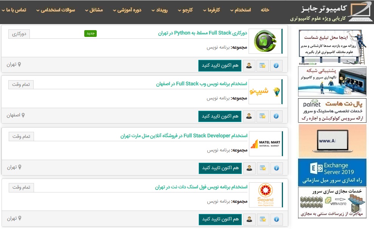
Task: Open job title برنامه نویس فول استک دات نت
Action: [201, 187]
